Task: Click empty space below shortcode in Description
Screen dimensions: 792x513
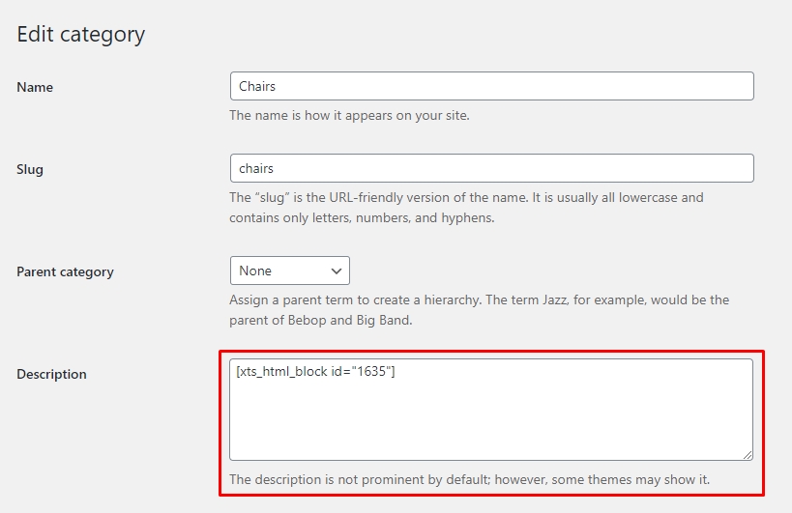Action: [490, 425]
